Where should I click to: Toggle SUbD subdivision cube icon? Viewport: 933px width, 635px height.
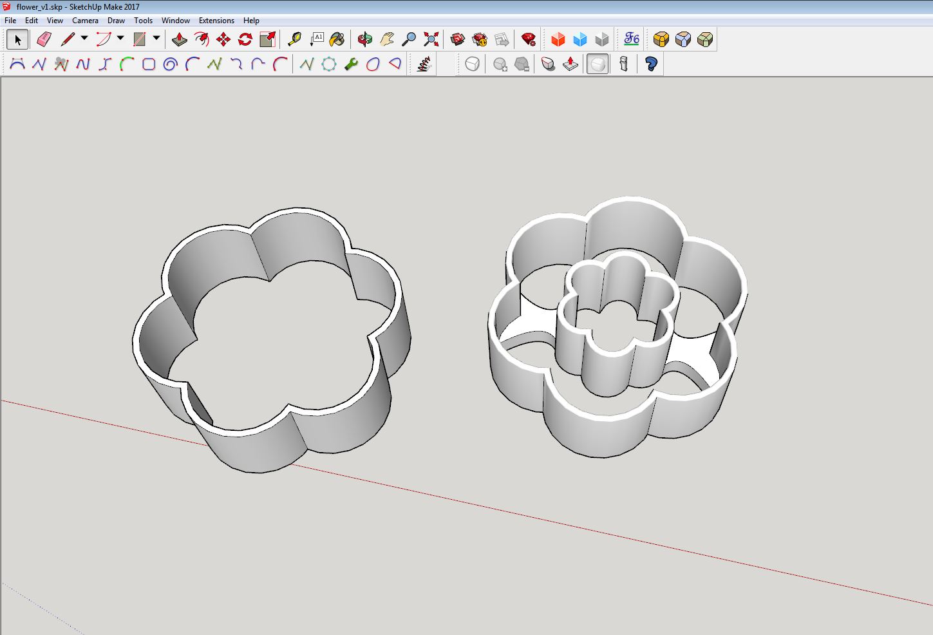tap(472, 64)
